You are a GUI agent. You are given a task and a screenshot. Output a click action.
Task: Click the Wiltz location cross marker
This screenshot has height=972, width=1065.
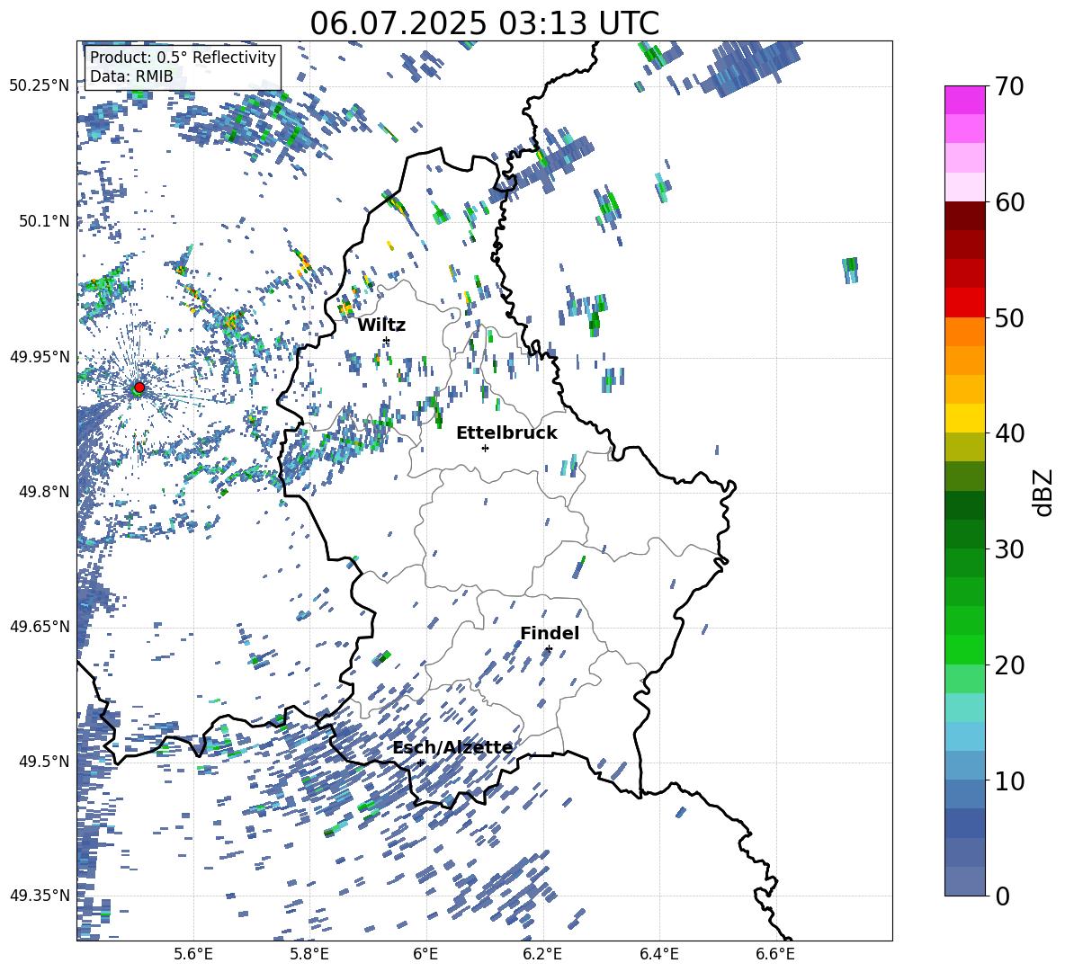point(387,340)
